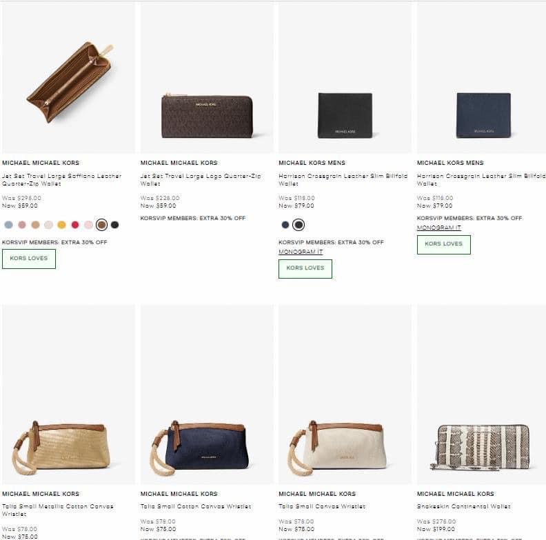Click the KORS LOVES button under black Harrison Billfold
Screen dimensions: 546x540
pos(305,268)
